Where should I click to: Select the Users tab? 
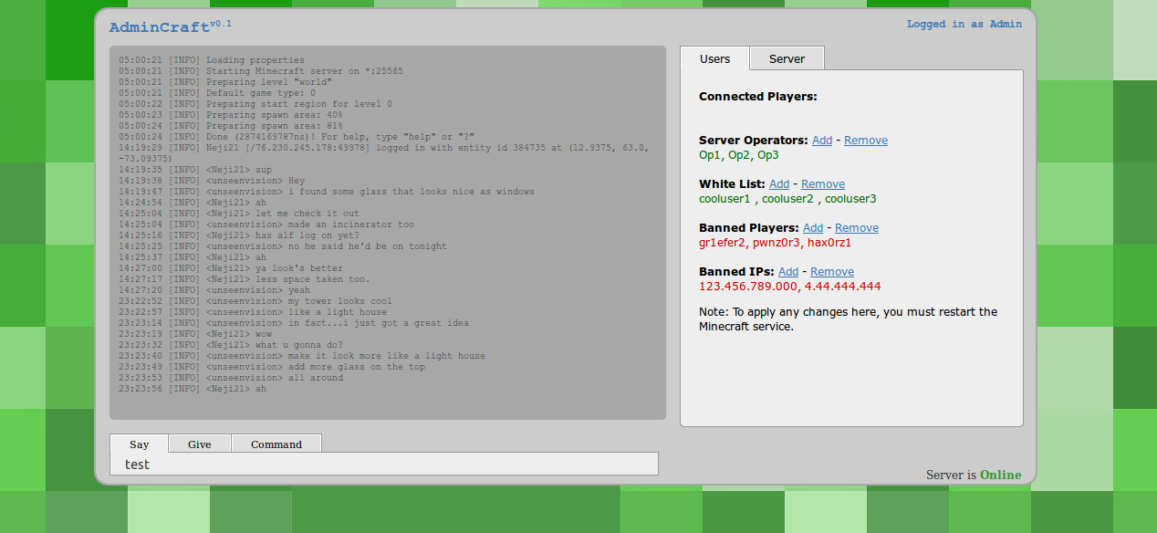pyautogui.click(x=714, y=57)
